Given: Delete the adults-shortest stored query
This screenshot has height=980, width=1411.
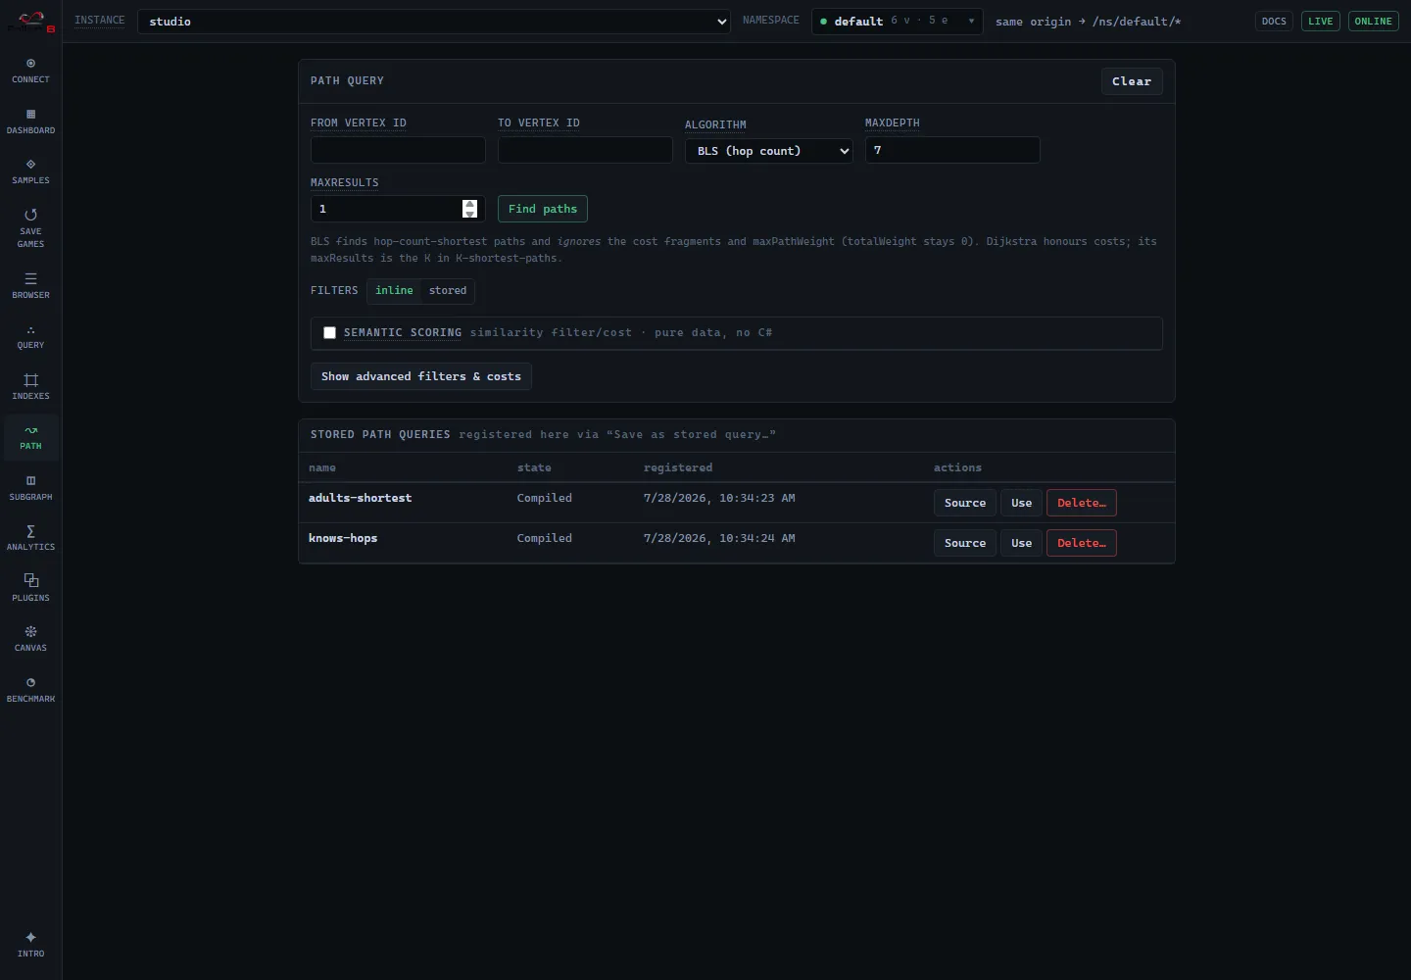Looking at the screenshot, I should (x=1082, y=503).
